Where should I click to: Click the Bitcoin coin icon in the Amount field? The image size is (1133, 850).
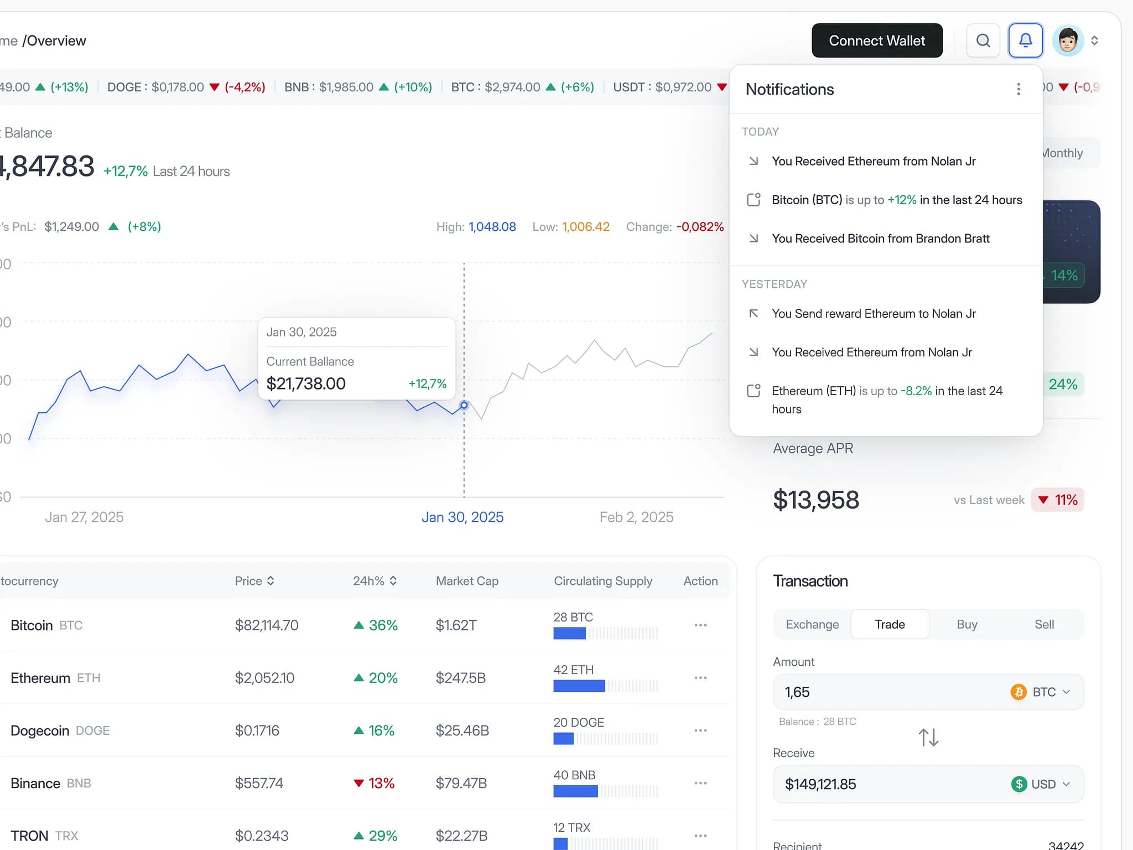(1018, 692)
